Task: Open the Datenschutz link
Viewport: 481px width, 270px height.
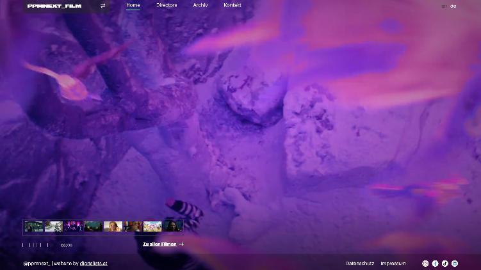Action: (359, 264)
